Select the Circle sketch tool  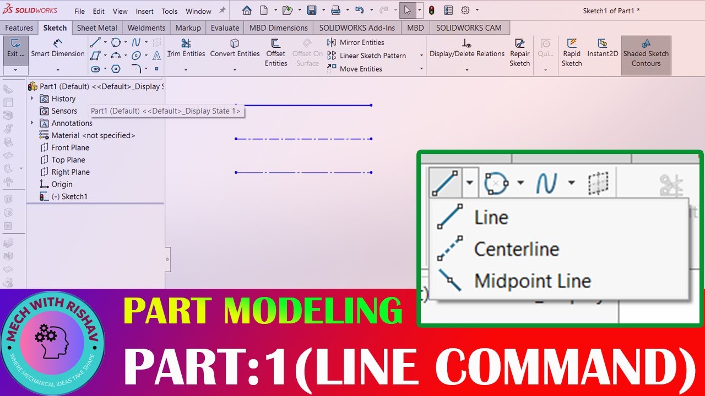point(116,42)
